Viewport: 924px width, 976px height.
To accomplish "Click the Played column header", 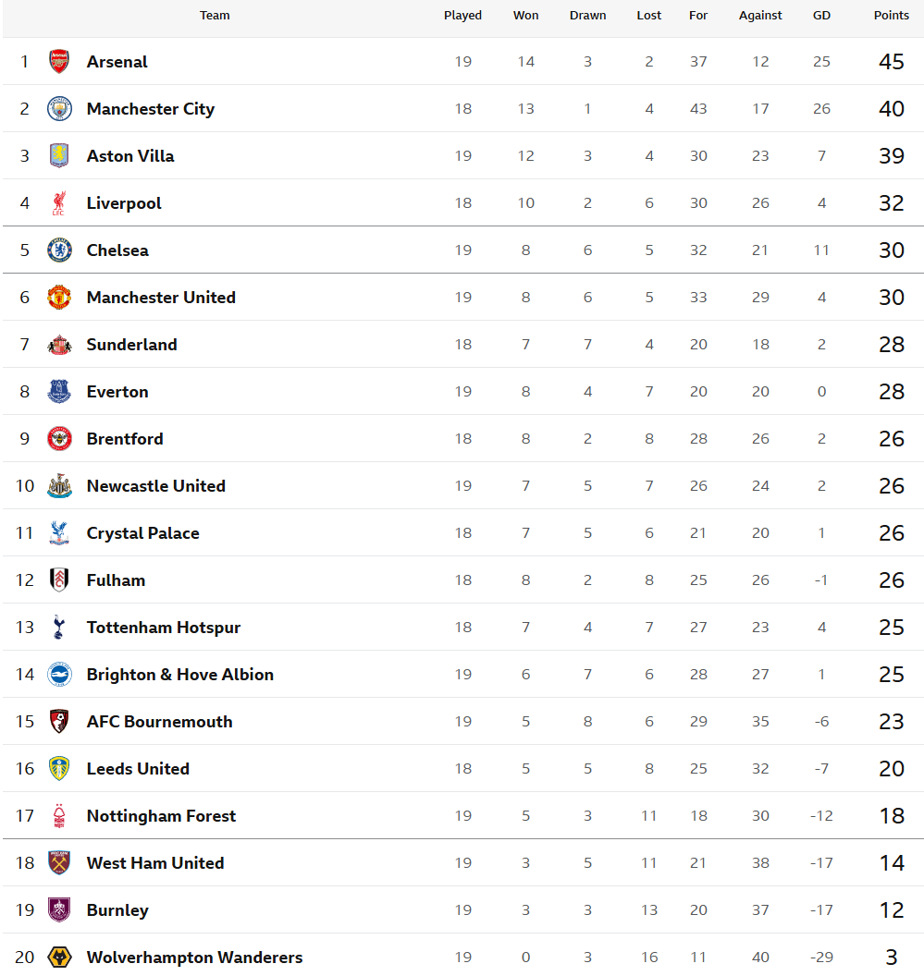I will [x=462, y=16].
